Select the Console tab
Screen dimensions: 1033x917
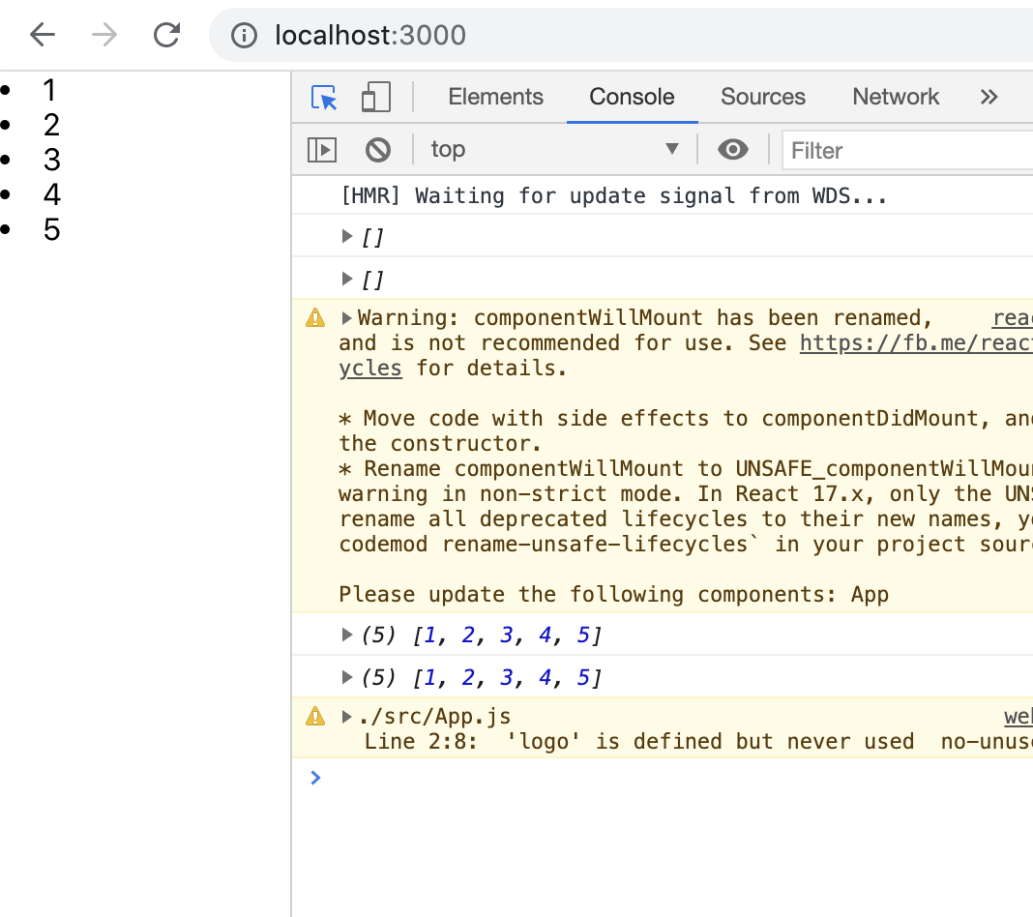click(632, 97)
